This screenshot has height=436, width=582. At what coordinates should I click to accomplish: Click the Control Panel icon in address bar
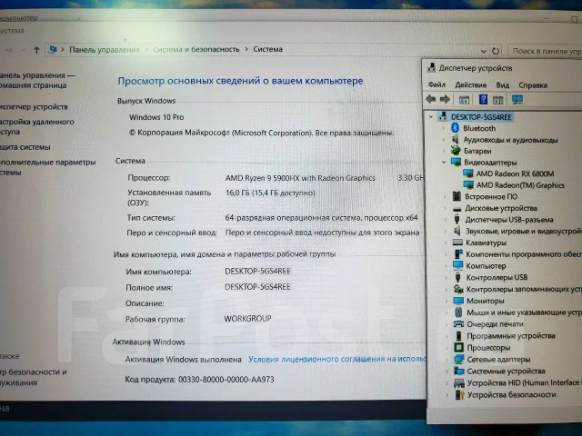(53, 49)
